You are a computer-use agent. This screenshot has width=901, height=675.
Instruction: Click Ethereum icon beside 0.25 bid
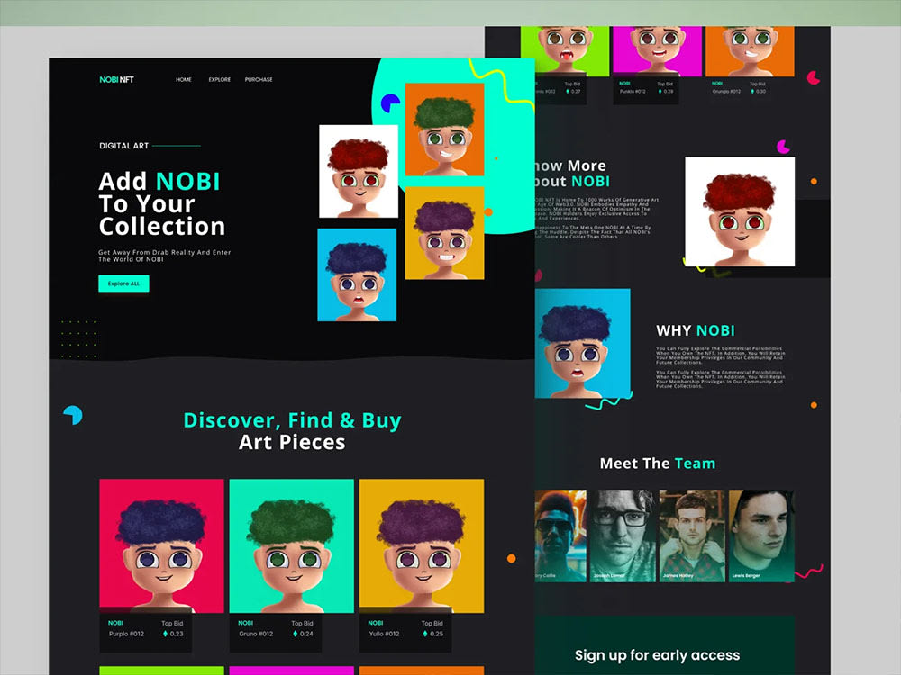point(425,634)
